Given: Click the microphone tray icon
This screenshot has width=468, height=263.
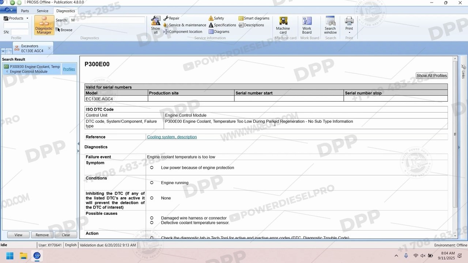Looking at the screenshot, I should [x=406, y=256].
